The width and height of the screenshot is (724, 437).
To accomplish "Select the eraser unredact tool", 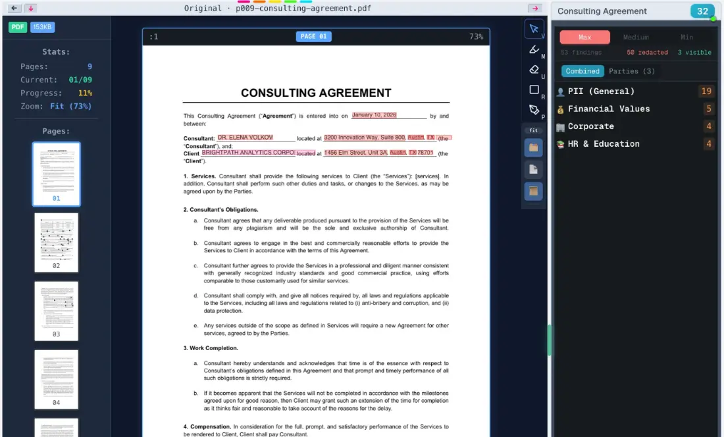I will 534,70.
